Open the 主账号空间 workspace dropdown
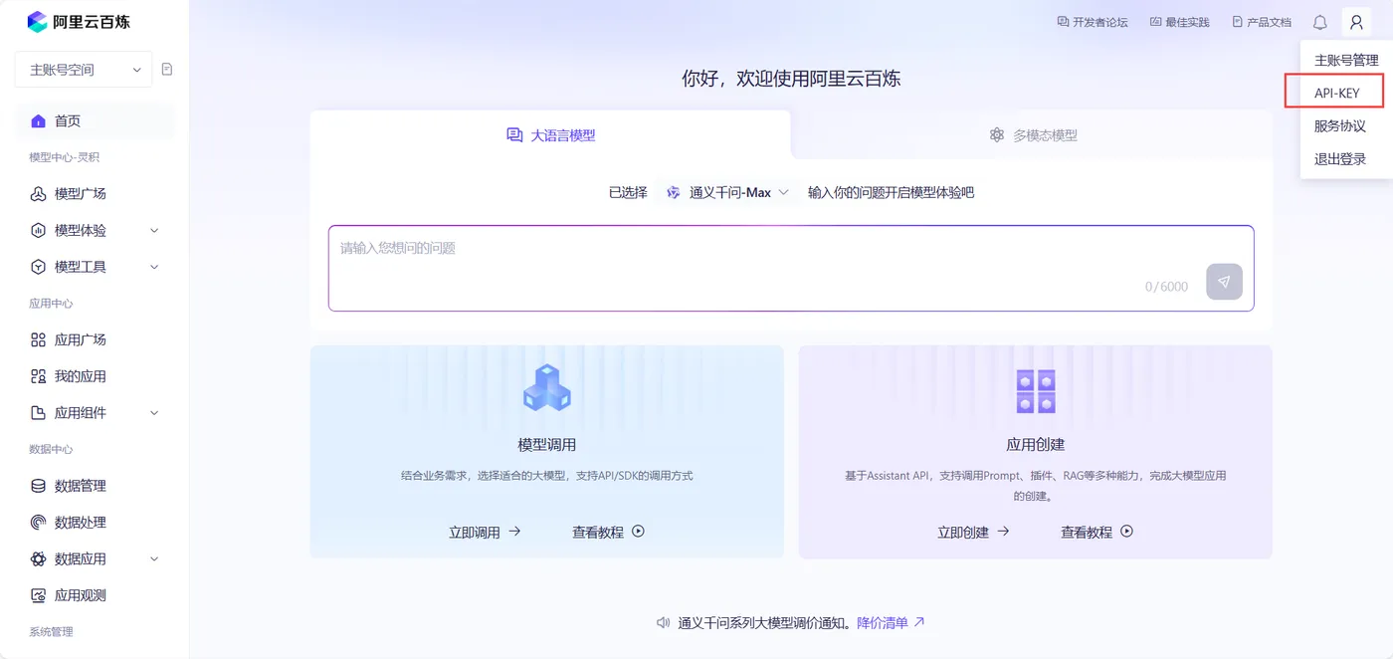This screenshot has width=1393, height=659. 84,70
